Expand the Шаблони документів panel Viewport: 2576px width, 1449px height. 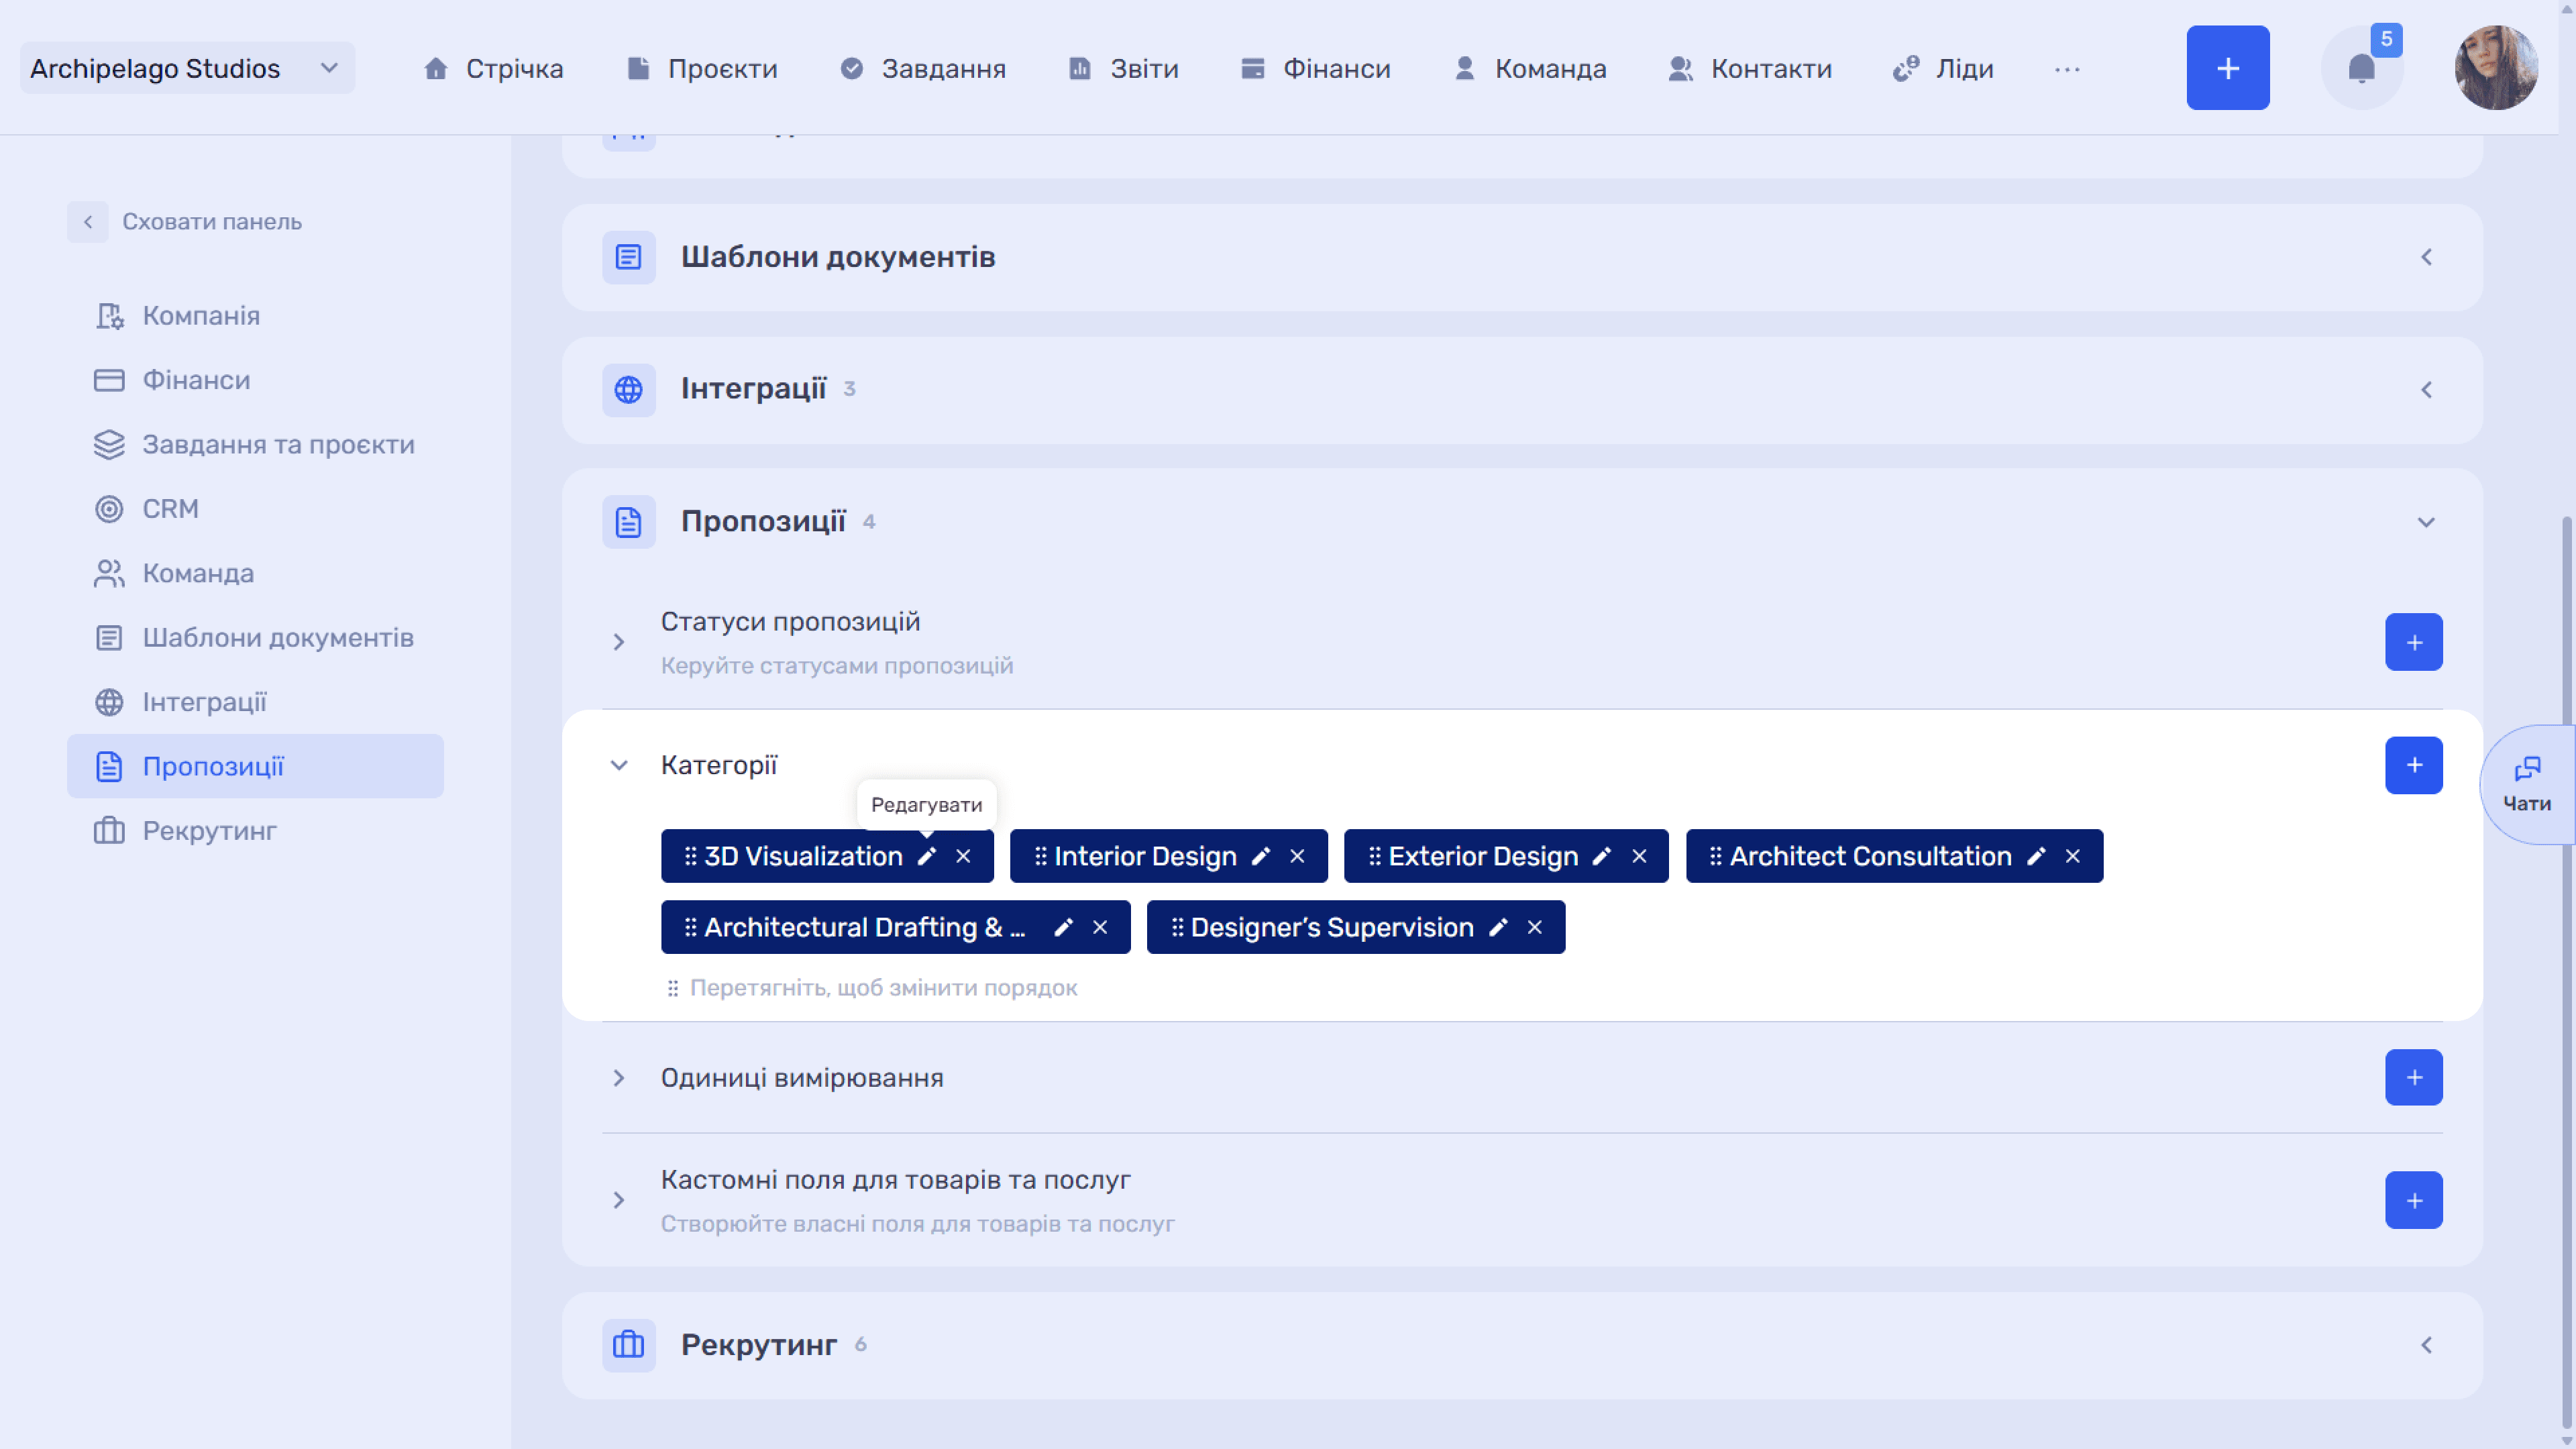coord(2426,257)
